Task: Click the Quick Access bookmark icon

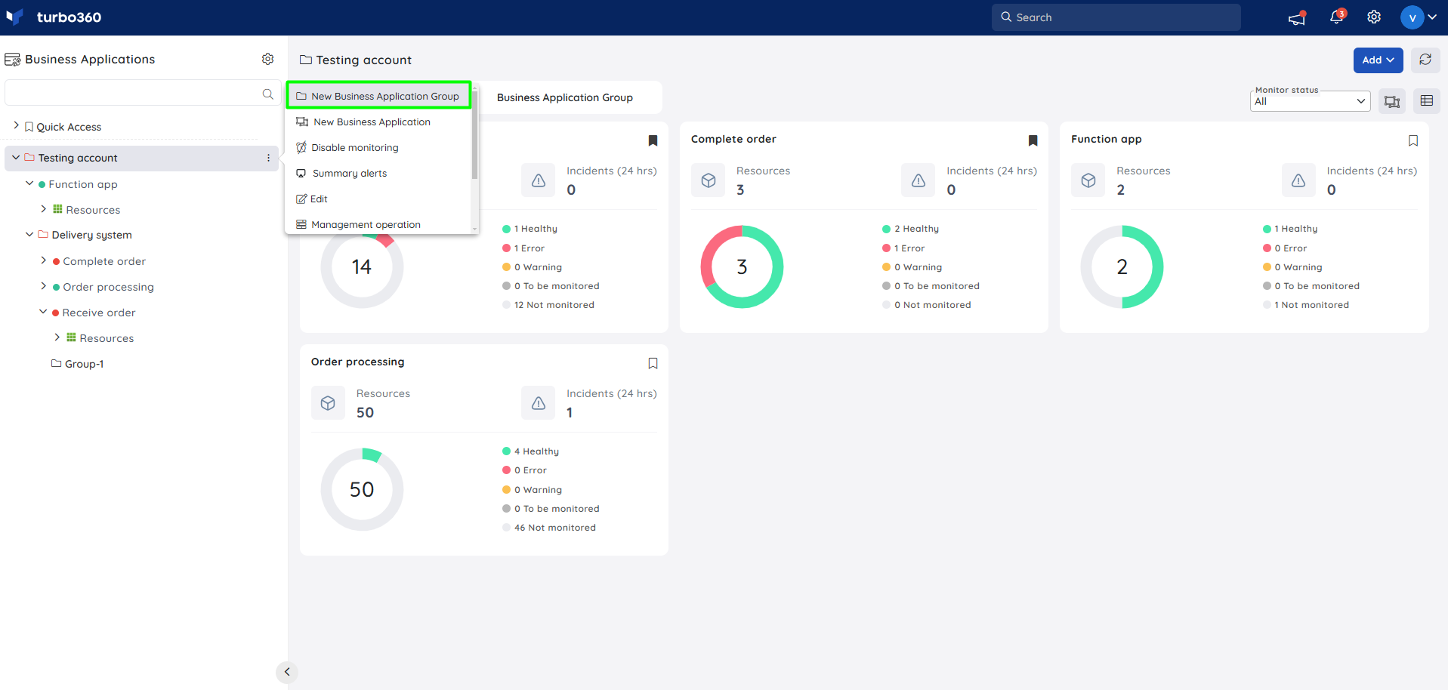Action: point(29,127)
